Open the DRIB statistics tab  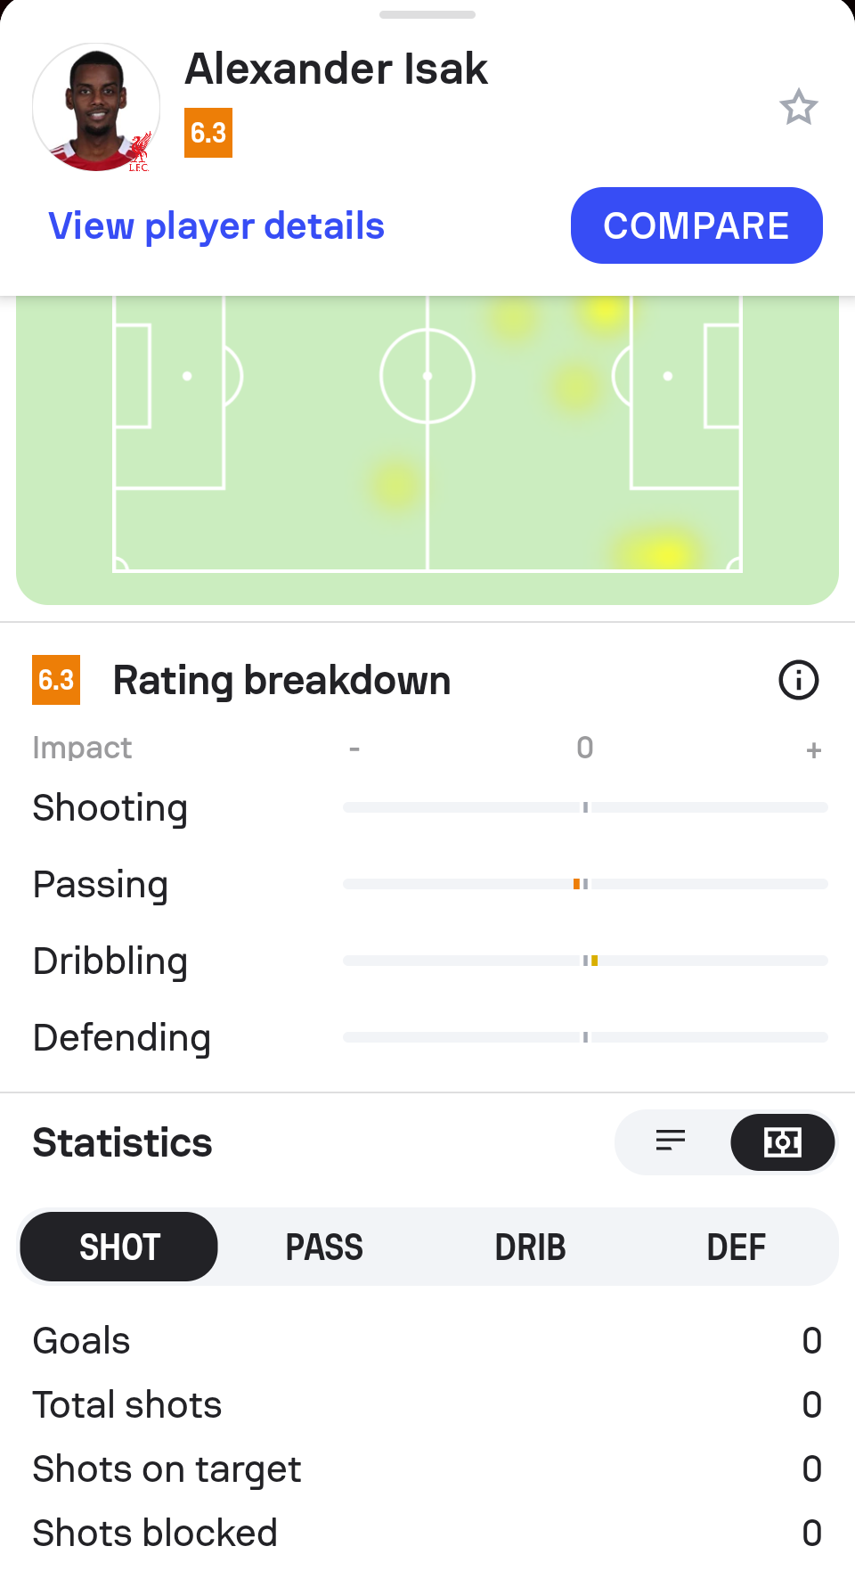click(x=530, y=1247)
